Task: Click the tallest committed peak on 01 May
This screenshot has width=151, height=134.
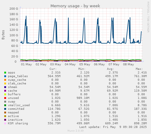Action: pyautogui.click(x=26, y=16)
